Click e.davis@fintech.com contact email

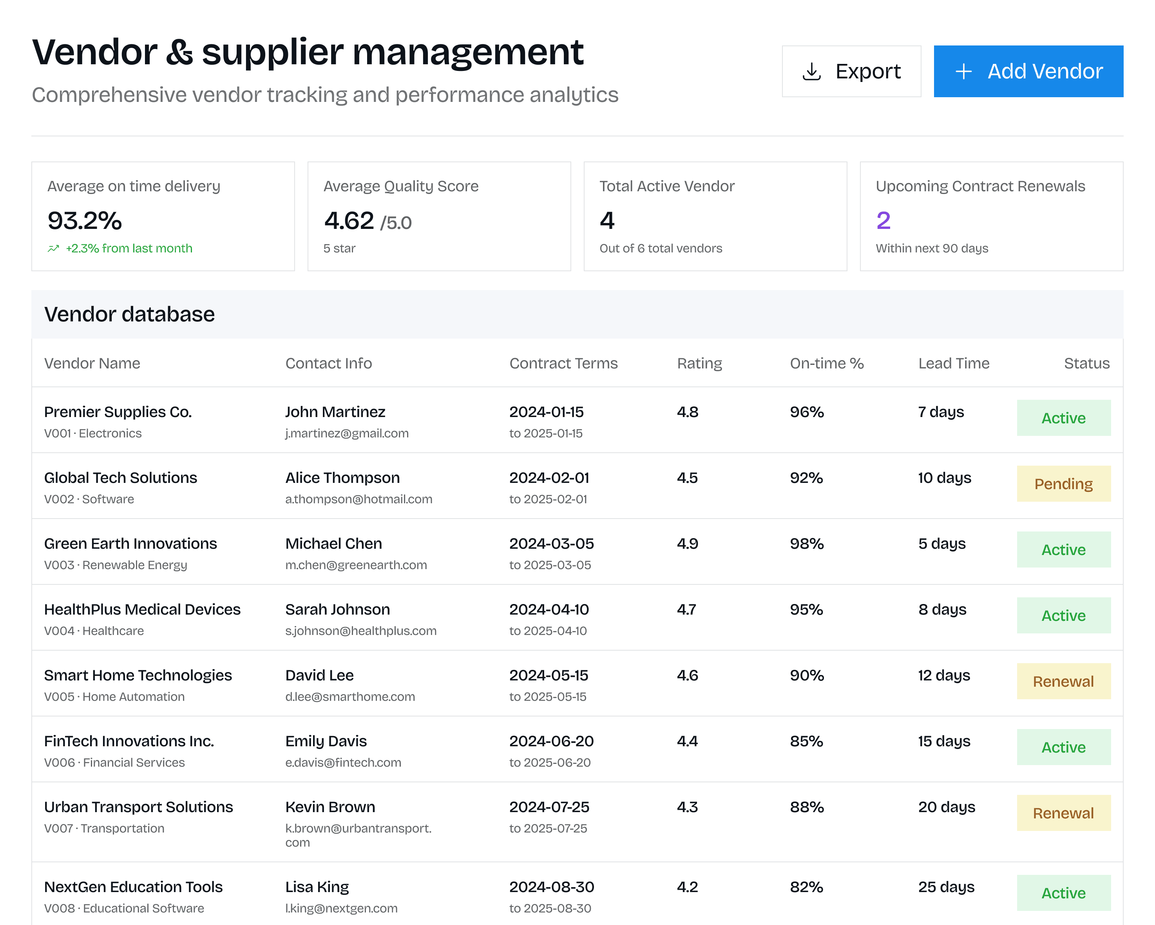pos(343,763)
